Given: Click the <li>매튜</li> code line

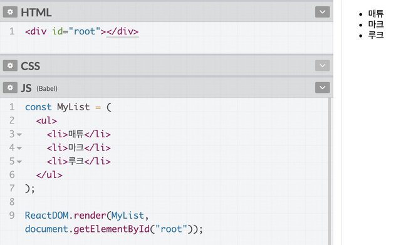Looking at the screenshot, I should (x=78, y=134).
